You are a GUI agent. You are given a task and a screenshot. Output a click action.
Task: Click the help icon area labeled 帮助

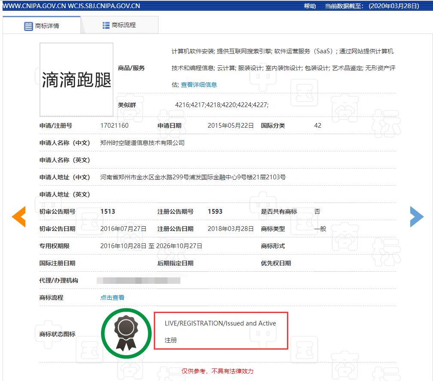point(309,6)
